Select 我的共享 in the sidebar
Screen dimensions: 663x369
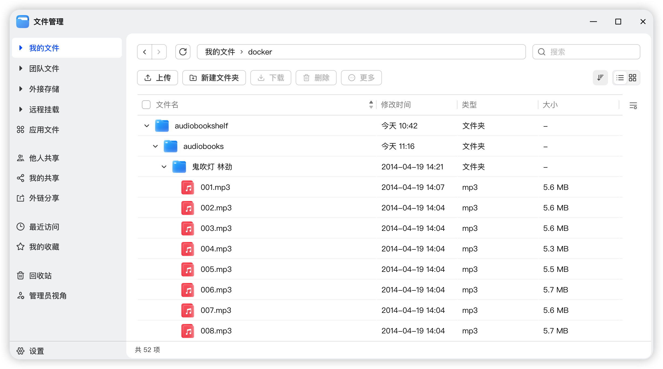[x=44, y=178]
